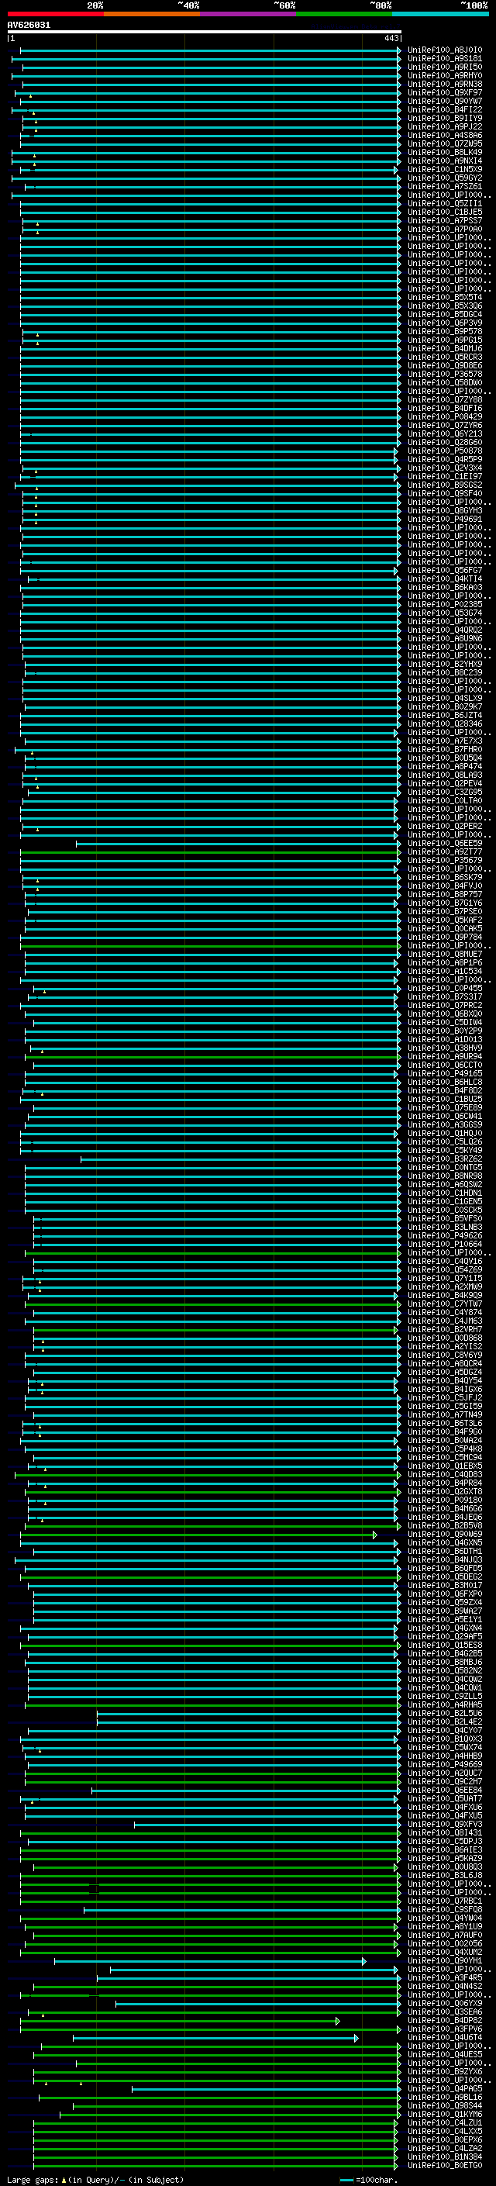
Task: Select hit label UniRef100_Q59GY2
Action: click(445, 178)
